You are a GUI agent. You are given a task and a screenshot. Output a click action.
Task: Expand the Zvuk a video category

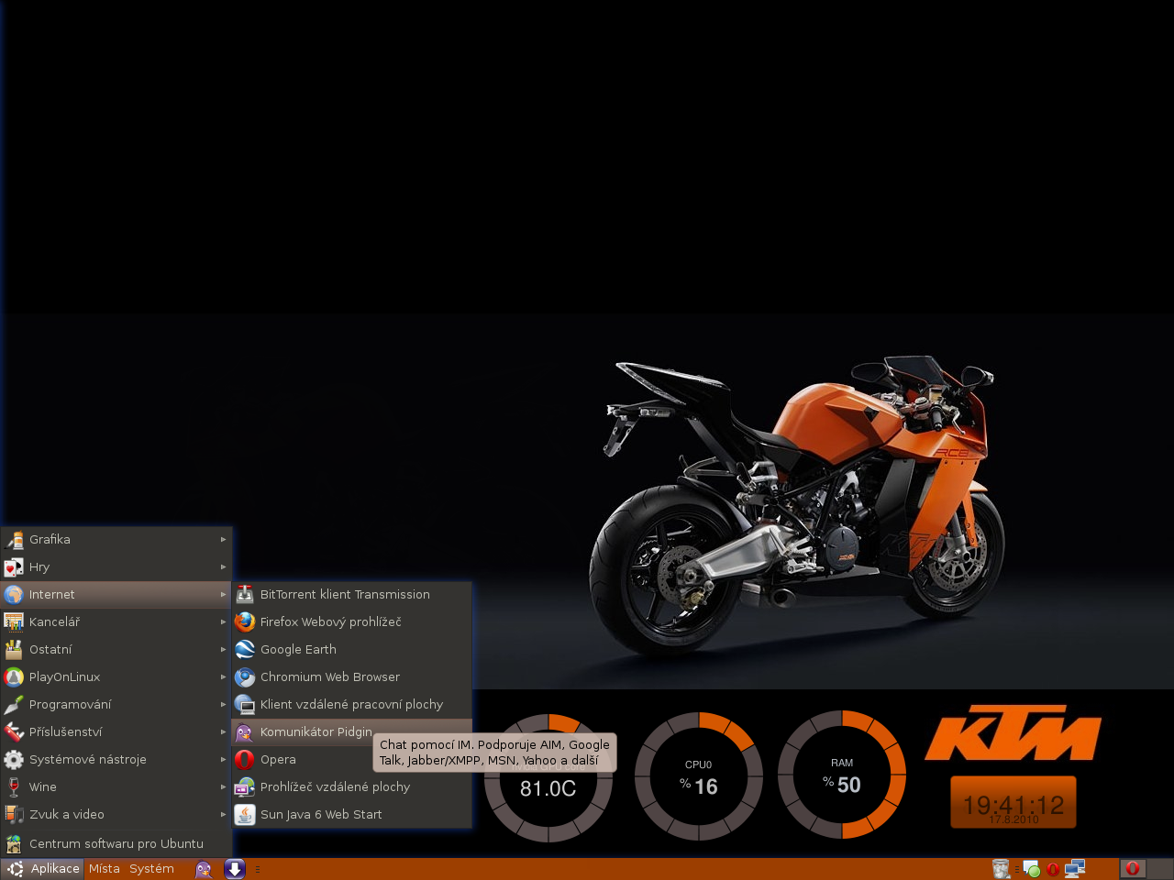point(66,814)
